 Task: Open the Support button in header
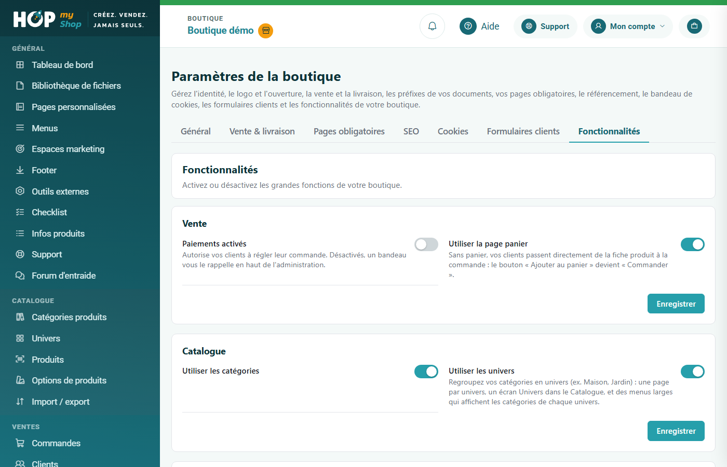click(545, 26)
